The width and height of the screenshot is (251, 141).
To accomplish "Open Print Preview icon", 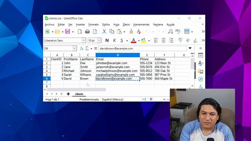I will (x=95, y=31).
